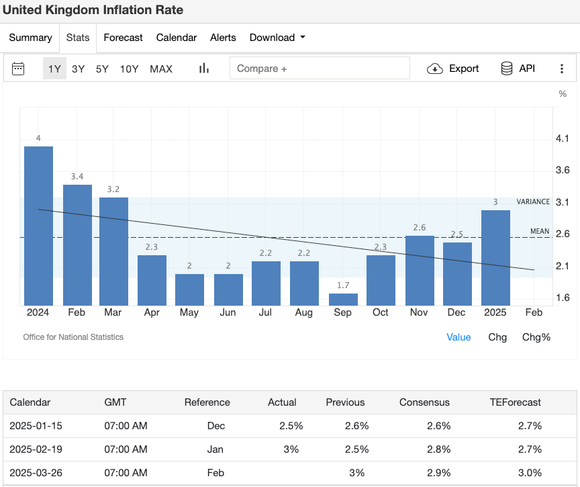Go to the Summary tab
The image size is (580, 487).
(30, 38)
